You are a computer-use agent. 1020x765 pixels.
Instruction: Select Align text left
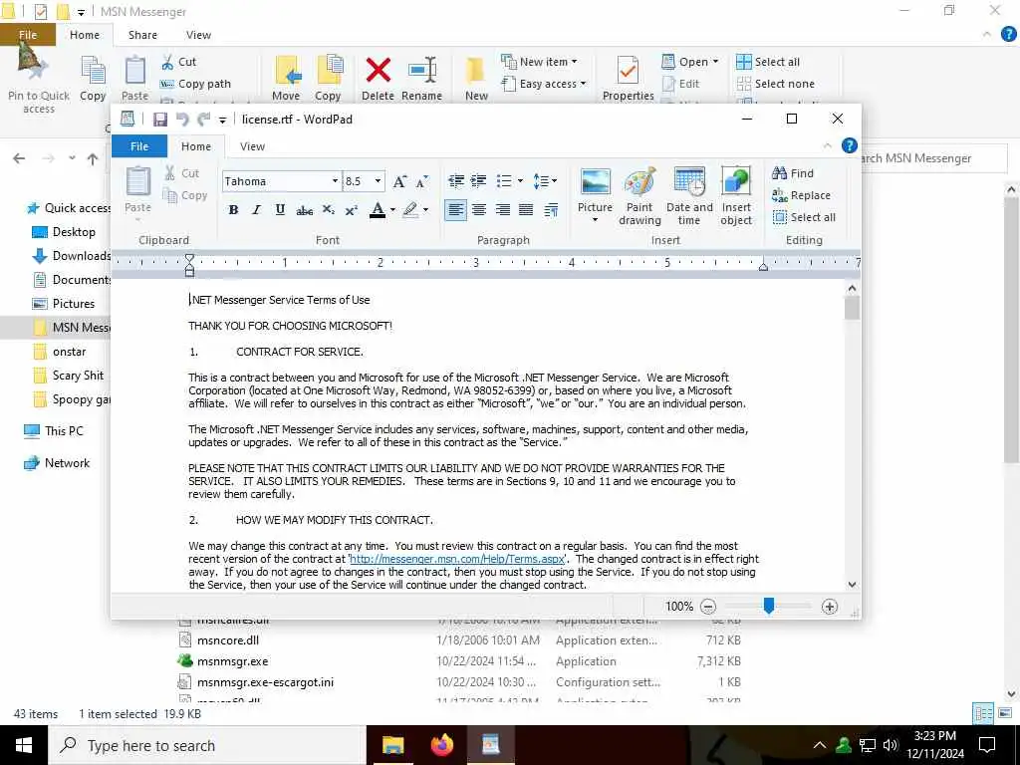pyautogui.click(x=455, y=209)
